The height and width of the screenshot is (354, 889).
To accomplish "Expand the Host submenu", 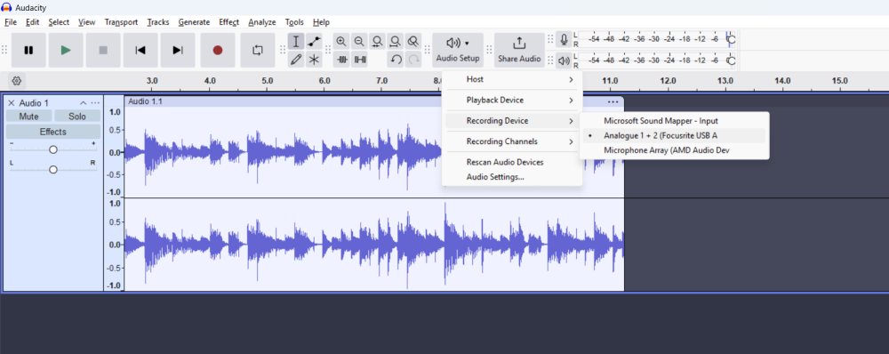I will [x=512, y=79].
